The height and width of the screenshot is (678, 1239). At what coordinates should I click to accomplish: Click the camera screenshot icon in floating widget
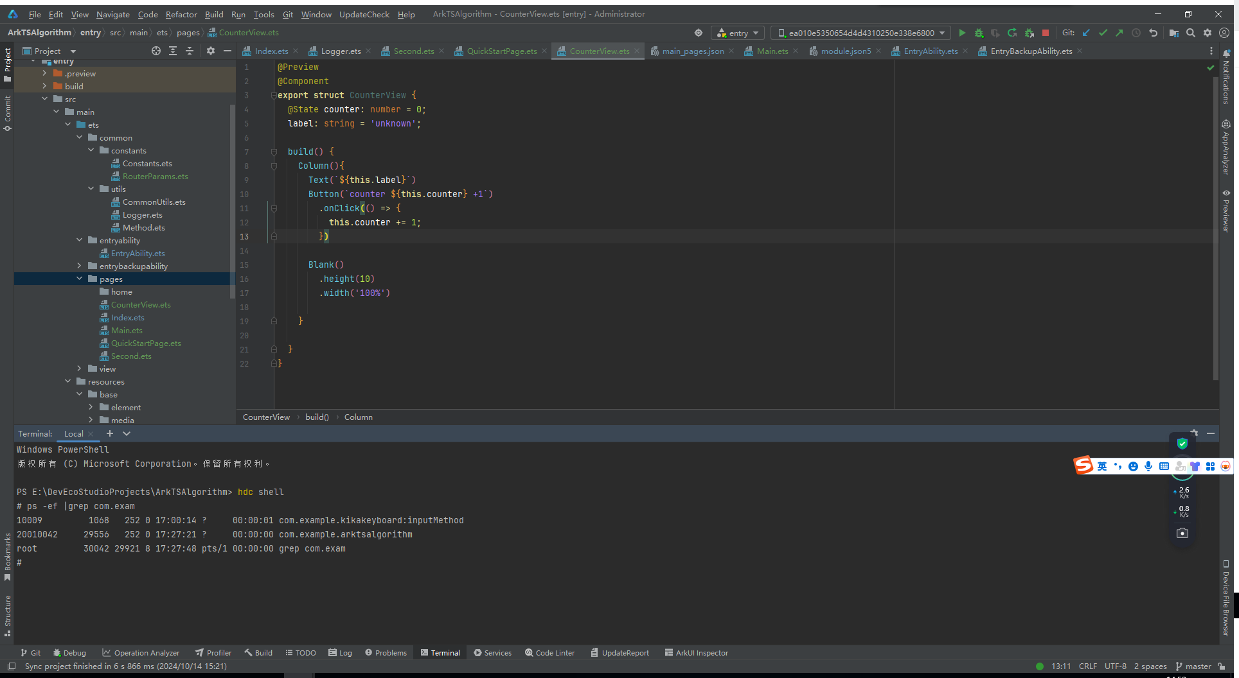point(1182,533)
